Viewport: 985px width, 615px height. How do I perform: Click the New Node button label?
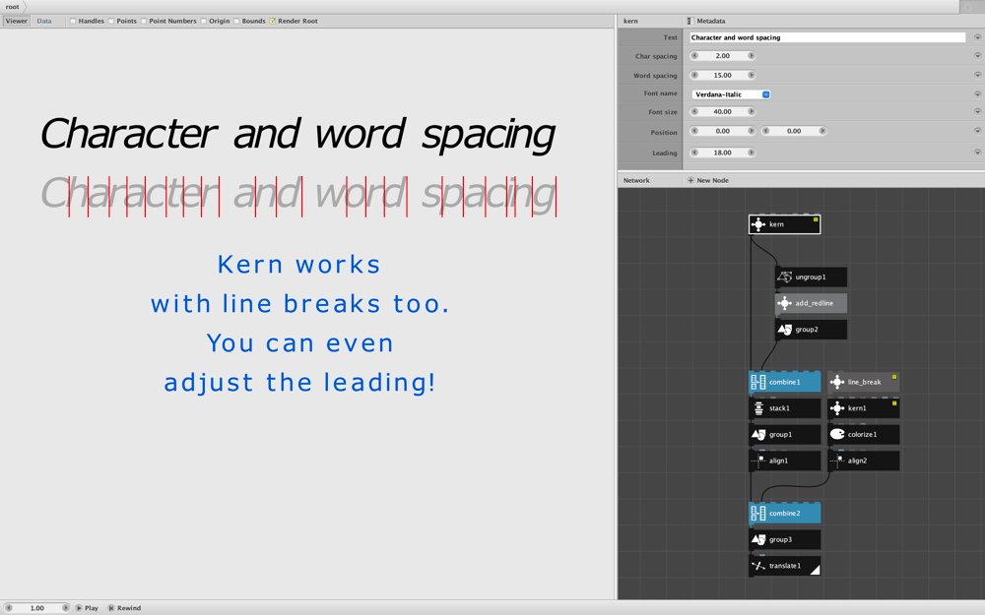point(712,180)
